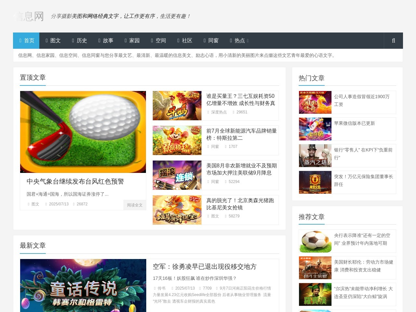Click the search magnifier icon
The width and height of the screenshot is (416, 312).
tap(393, 40)
